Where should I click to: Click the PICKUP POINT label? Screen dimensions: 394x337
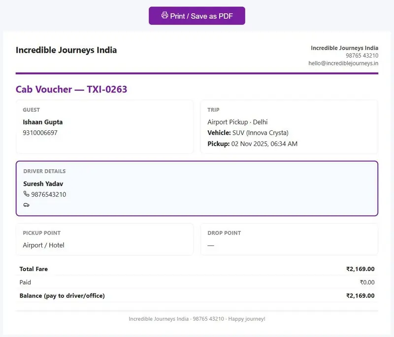pos(42,233)
